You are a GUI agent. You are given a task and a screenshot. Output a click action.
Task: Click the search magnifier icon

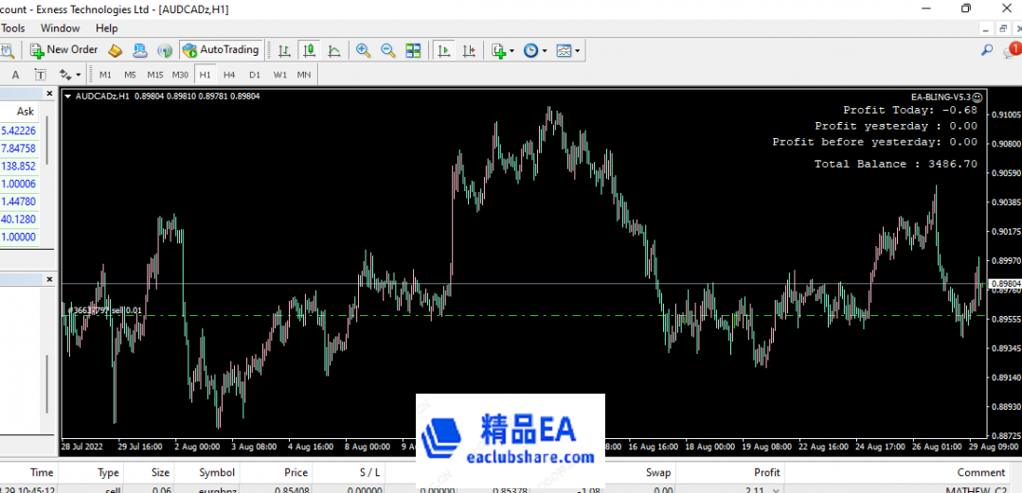[986, 50]
